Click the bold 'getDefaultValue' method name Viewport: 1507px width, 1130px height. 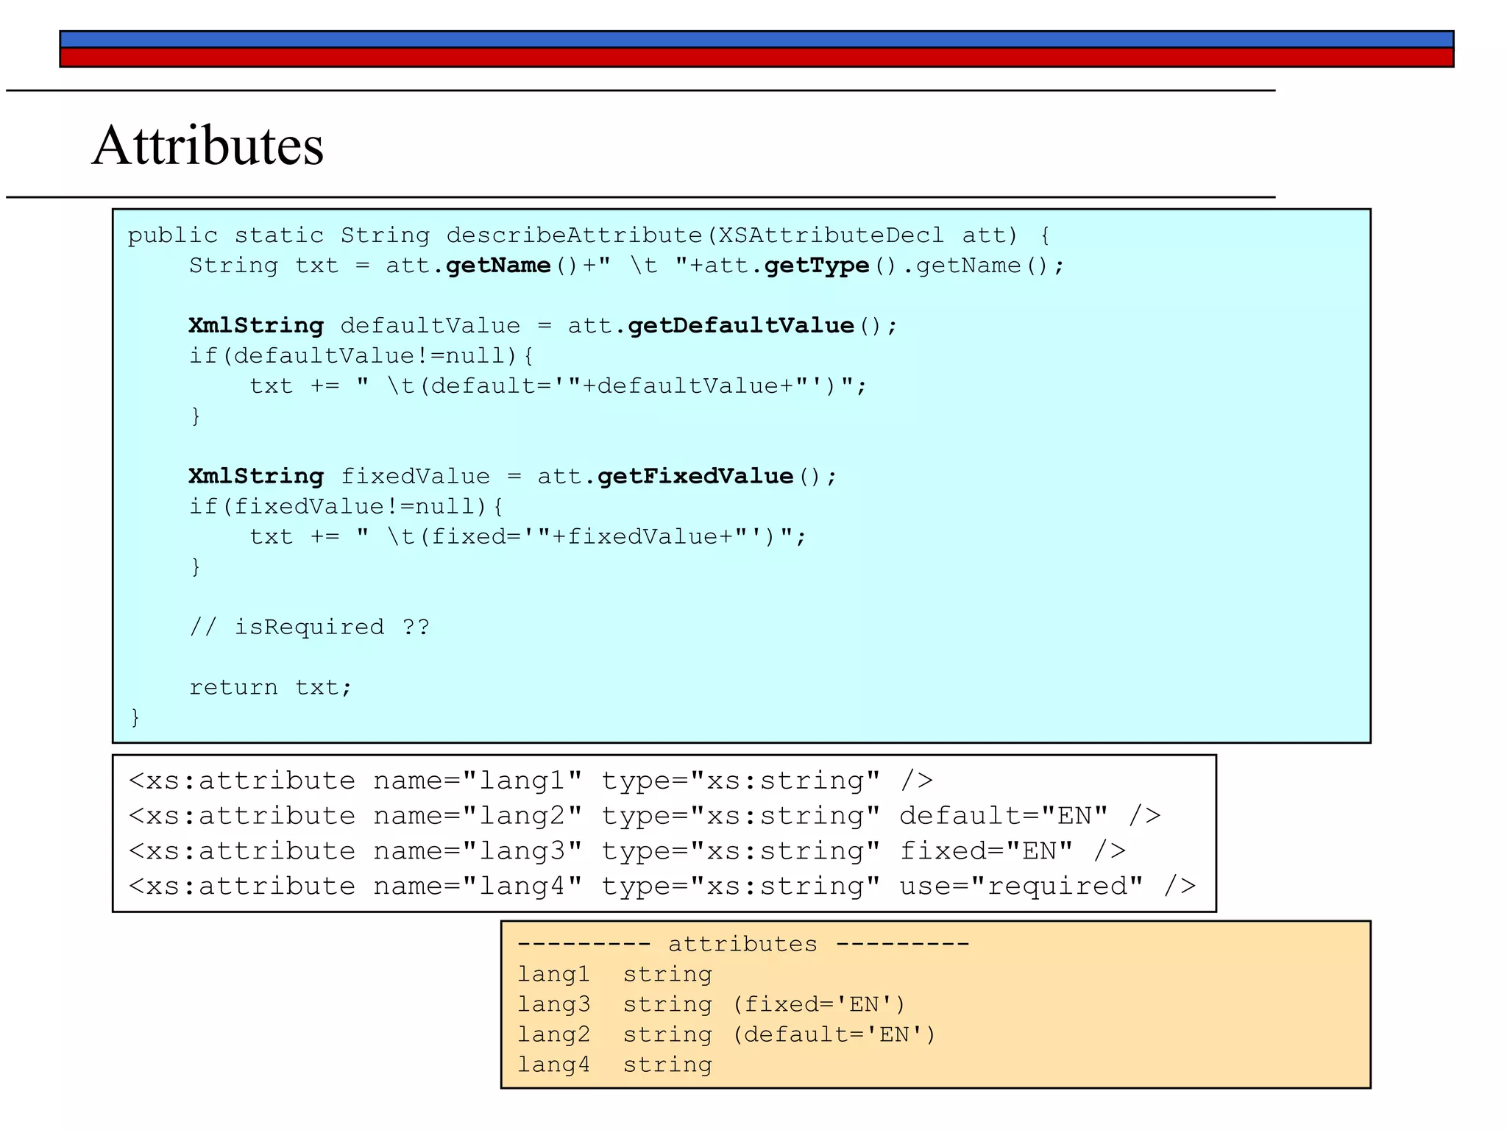tap(740, 326)
